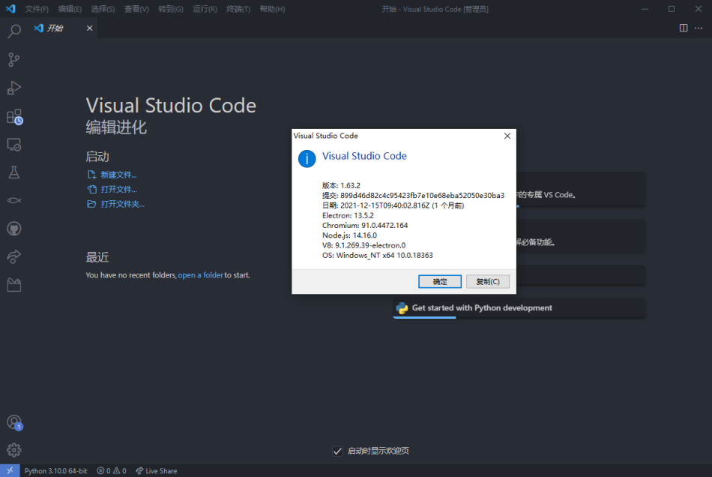Viewport: 712px width, 477px height.
Task: Split the editor with the layout icon
Action: tap(684, 28)
